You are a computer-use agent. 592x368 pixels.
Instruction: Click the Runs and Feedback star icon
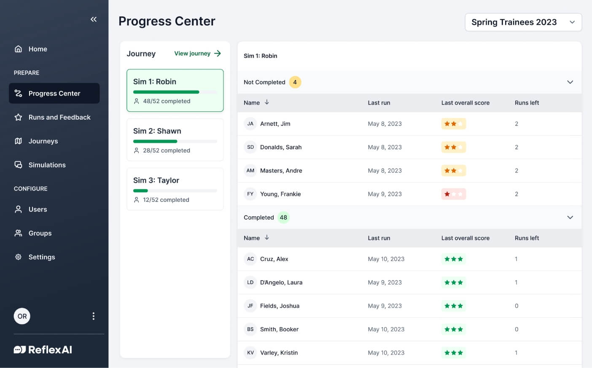click(x=18, y=117)
